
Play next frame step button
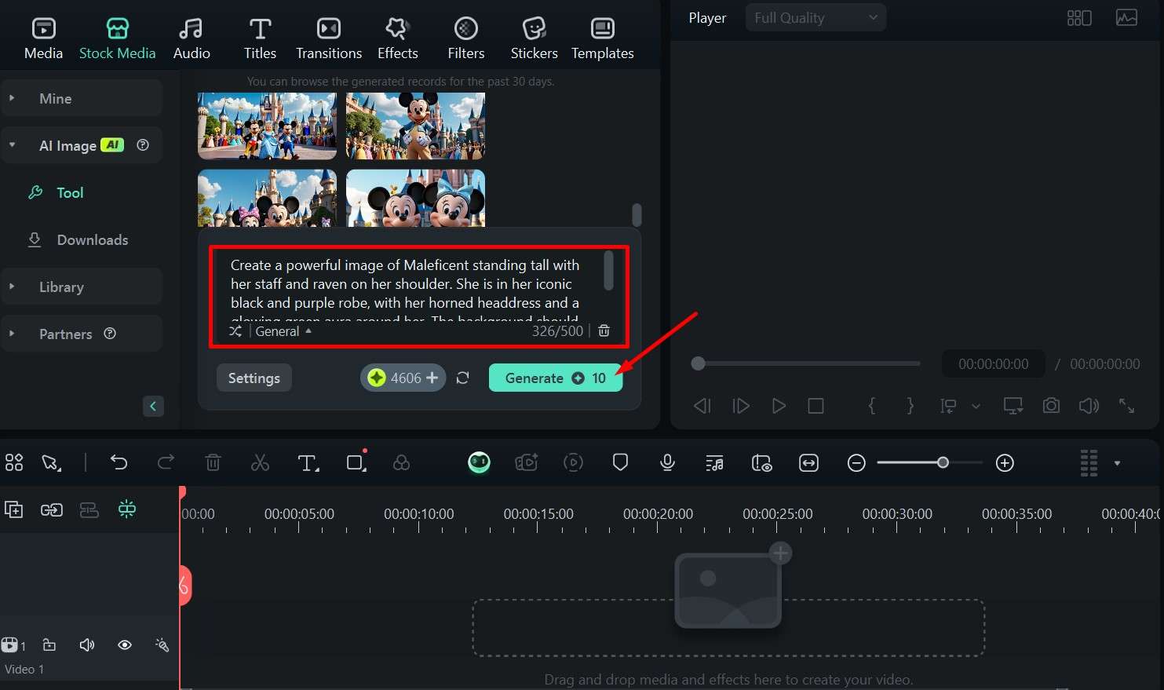point(740,406)
